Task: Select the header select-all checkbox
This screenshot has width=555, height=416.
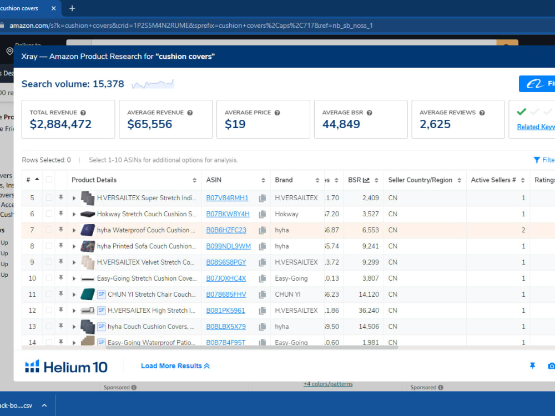Action: (49, 180)
